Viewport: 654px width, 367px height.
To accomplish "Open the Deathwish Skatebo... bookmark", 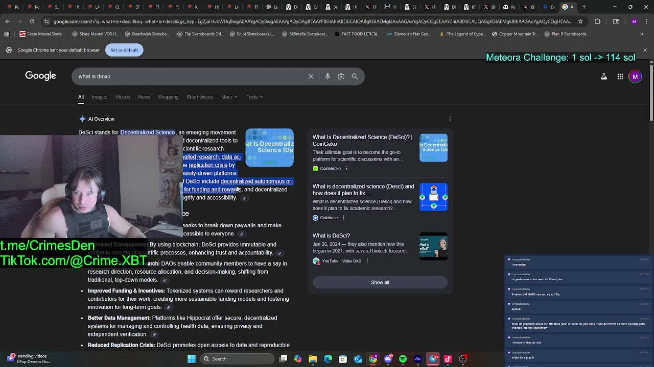I will point(147,34).
